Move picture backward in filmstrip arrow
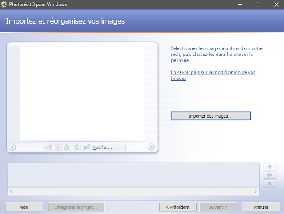 click(269, 175)
